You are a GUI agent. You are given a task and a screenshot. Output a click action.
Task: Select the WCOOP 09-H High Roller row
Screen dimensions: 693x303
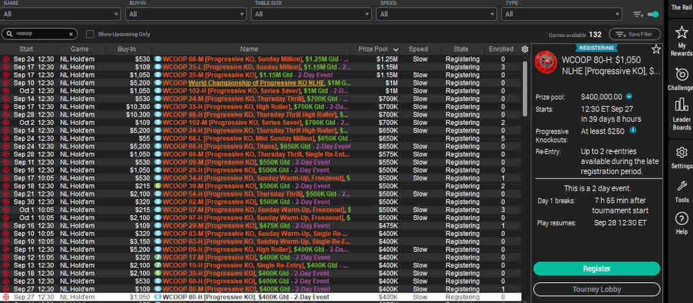coord(260,249)
